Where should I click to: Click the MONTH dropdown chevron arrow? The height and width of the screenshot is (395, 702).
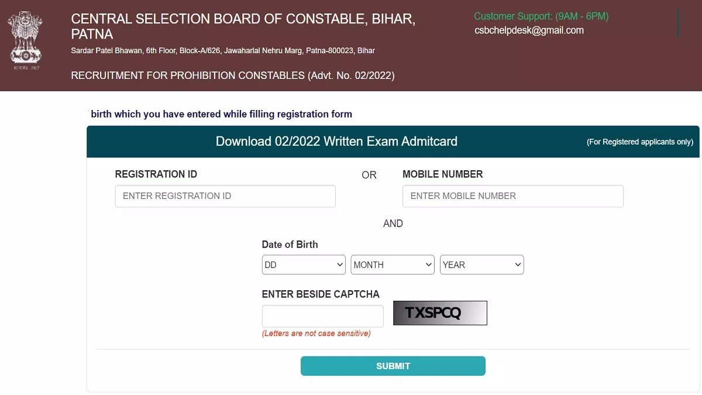click(428, 265)
